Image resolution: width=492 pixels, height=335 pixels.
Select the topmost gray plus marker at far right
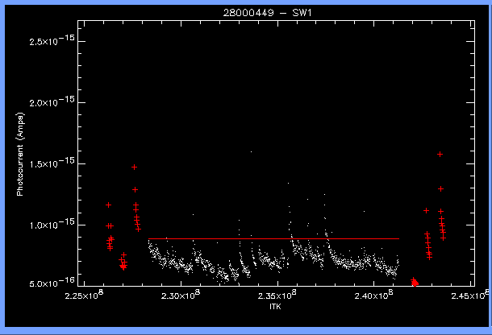point(440,154)
